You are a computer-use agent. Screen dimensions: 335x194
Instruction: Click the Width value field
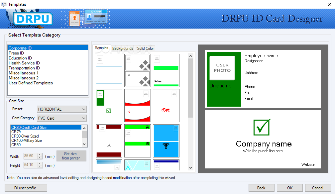30,156
